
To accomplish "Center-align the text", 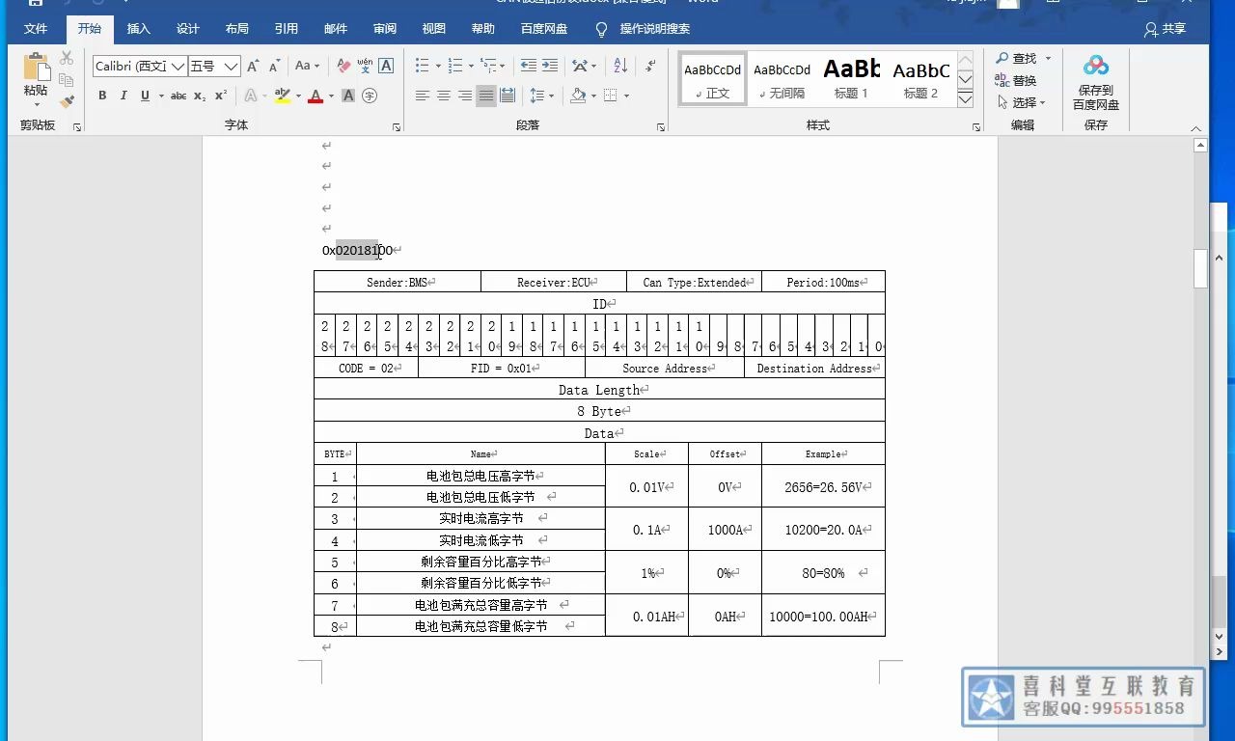I will point(444,96).
